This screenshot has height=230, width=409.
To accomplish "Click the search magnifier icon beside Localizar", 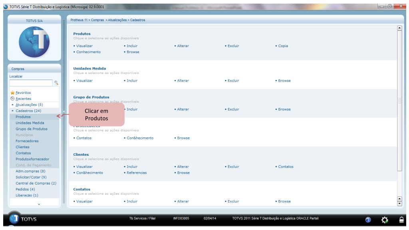I will [x=56, y=83].
